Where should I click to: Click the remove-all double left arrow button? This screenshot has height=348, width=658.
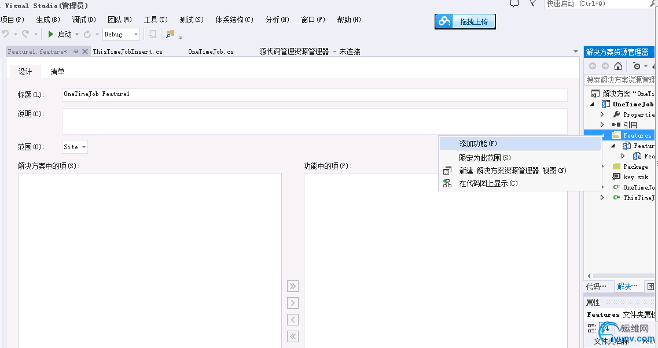tap(292, 336)
